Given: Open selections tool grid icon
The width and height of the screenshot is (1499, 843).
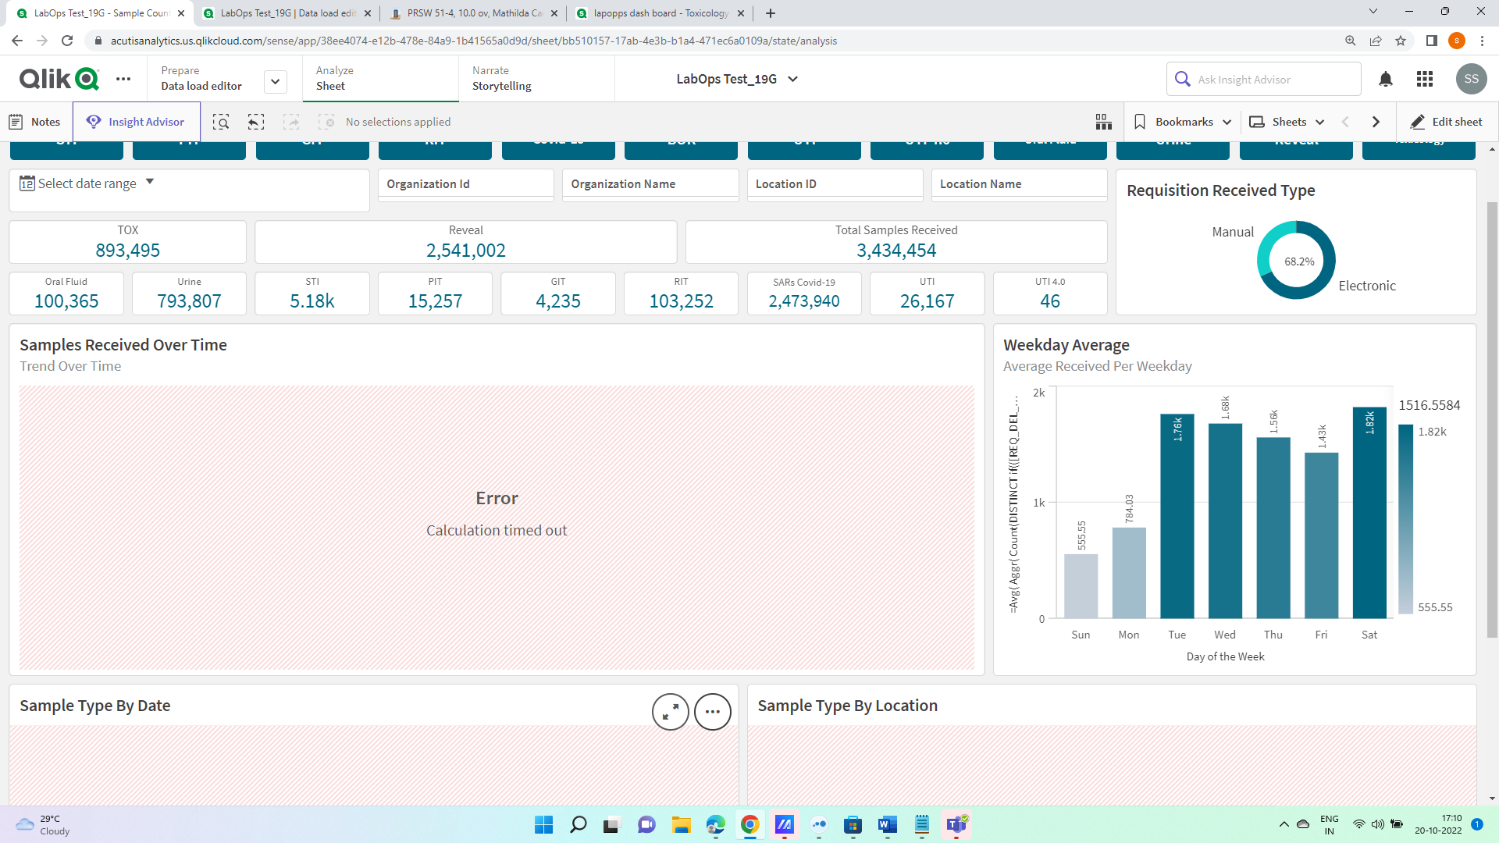Looking at the screenshot, I should pyautogui.click(x=1103, y=122).
